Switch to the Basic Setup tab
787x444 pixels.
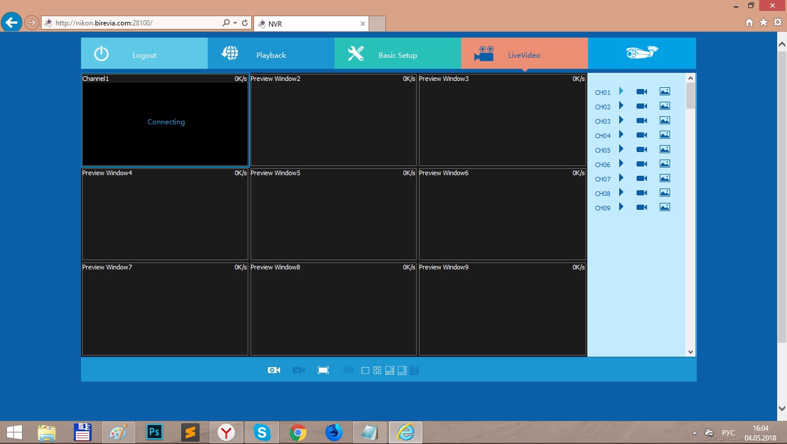point(398,54)
